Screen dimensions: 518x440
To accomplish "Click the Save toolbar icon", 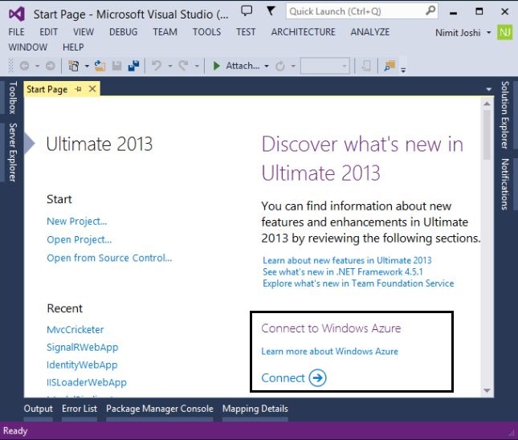I will 116,66.
